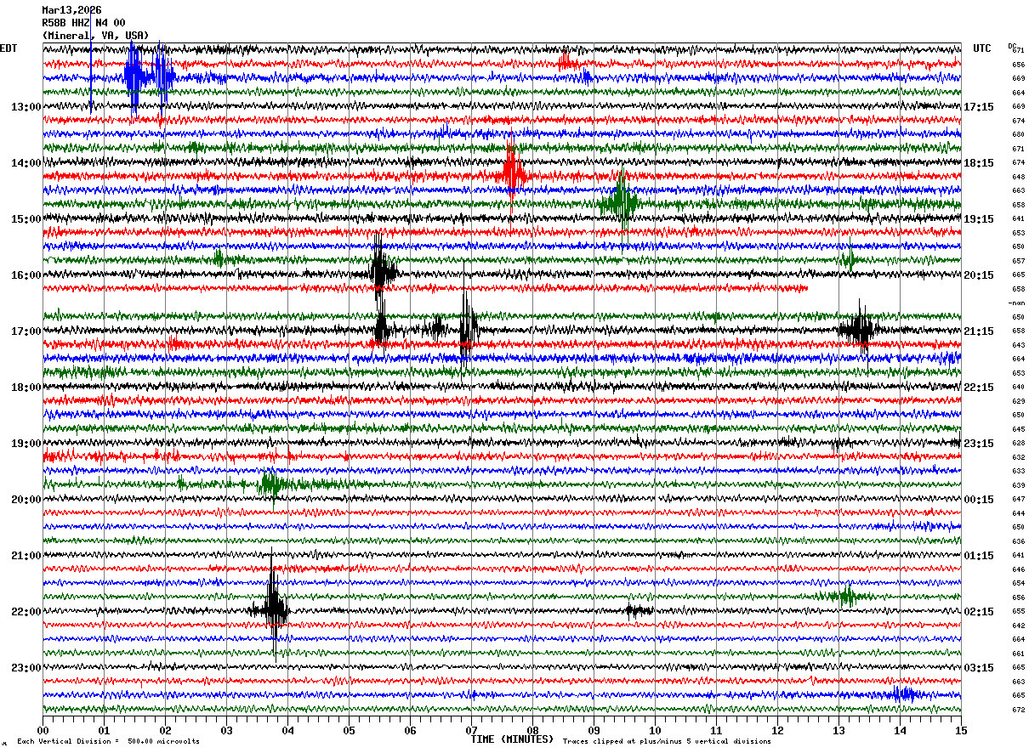Click the 09 minute tick label

click(x=594, y=730)
